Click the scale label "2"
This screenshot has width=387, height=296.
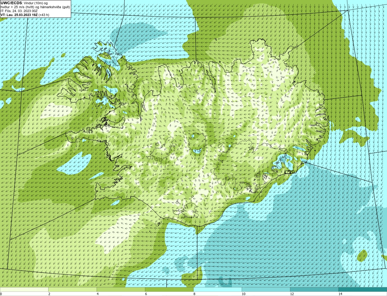click(x=49, y=294)
